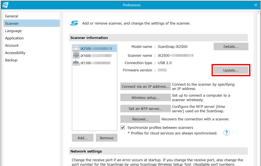Click the ScanSnap logo in title bar
The height and width of the screenshot is (166, 261).
(5, 5)
